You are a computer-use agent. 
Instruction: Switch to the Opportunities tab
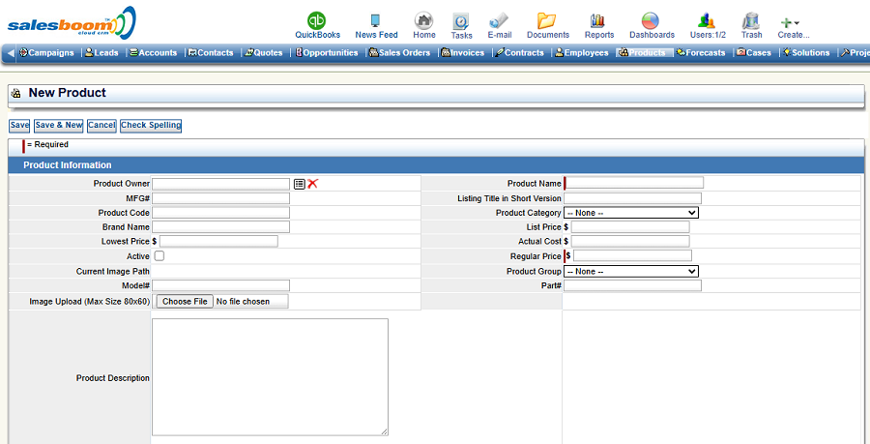pos(327,53)
